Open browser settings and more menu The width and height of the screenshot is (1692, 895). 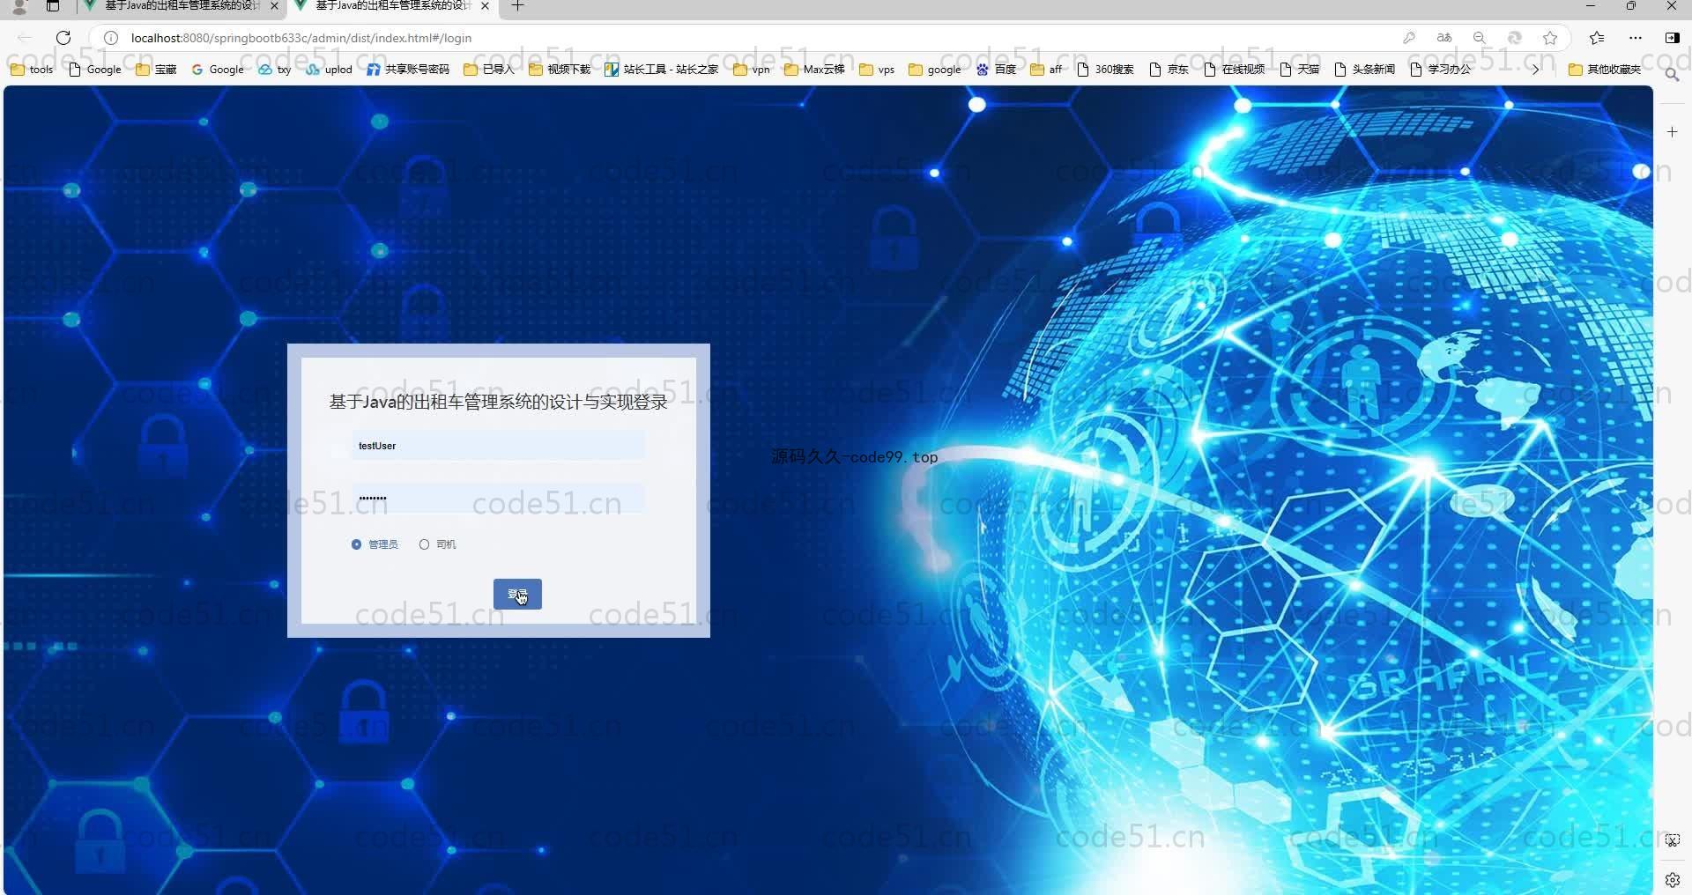click(1636, 38)
